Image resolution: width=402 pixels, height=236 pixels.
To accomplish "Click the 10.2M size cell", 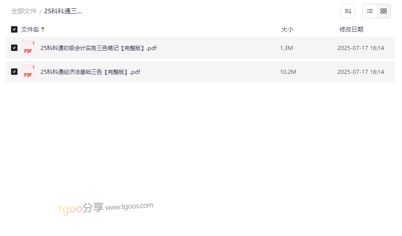I will point(288,72).
